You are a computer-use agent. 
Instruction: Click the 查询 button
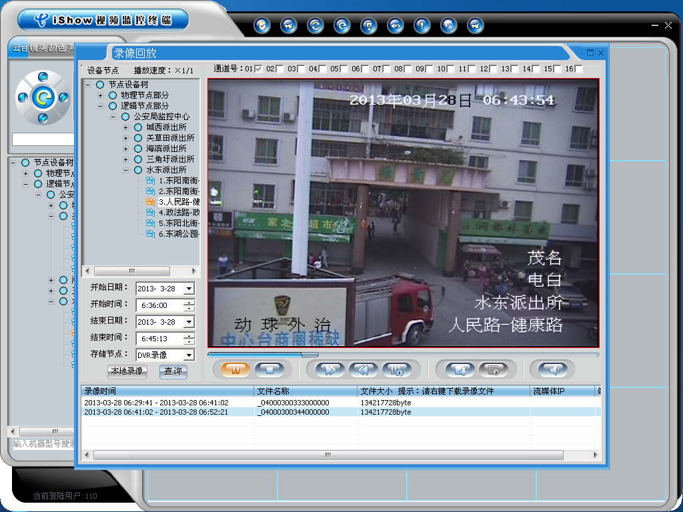point(173,371)
